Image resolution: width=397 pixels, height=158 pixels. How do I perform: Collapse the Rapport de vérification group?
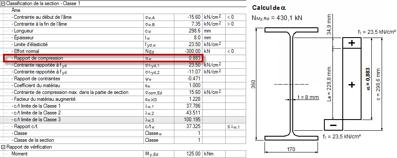coord(3,147)
